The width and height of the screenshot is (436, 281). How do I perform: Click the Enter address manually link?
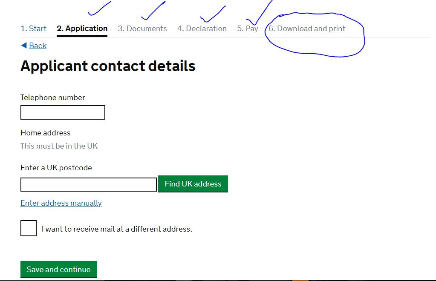pos(61,203)
